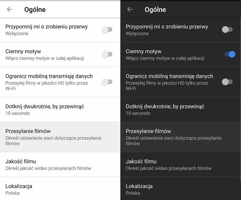The height and width of the screenshot is (200, 241).
Task: Toggle mobile data limit switch in dark panel
Action: coord(227,82)
